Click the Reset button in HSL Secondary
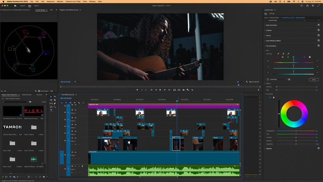Screen dimensions: 323x182 [314, 80]
